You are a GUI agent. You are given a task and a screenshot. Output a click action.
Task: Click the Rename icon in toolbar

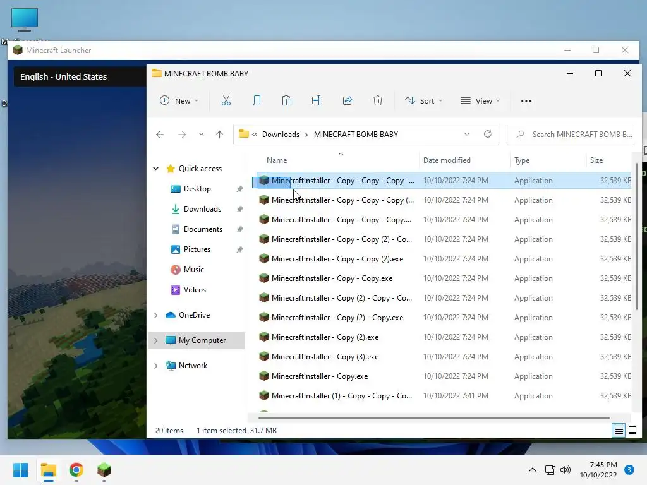click(x=317, y=100)
